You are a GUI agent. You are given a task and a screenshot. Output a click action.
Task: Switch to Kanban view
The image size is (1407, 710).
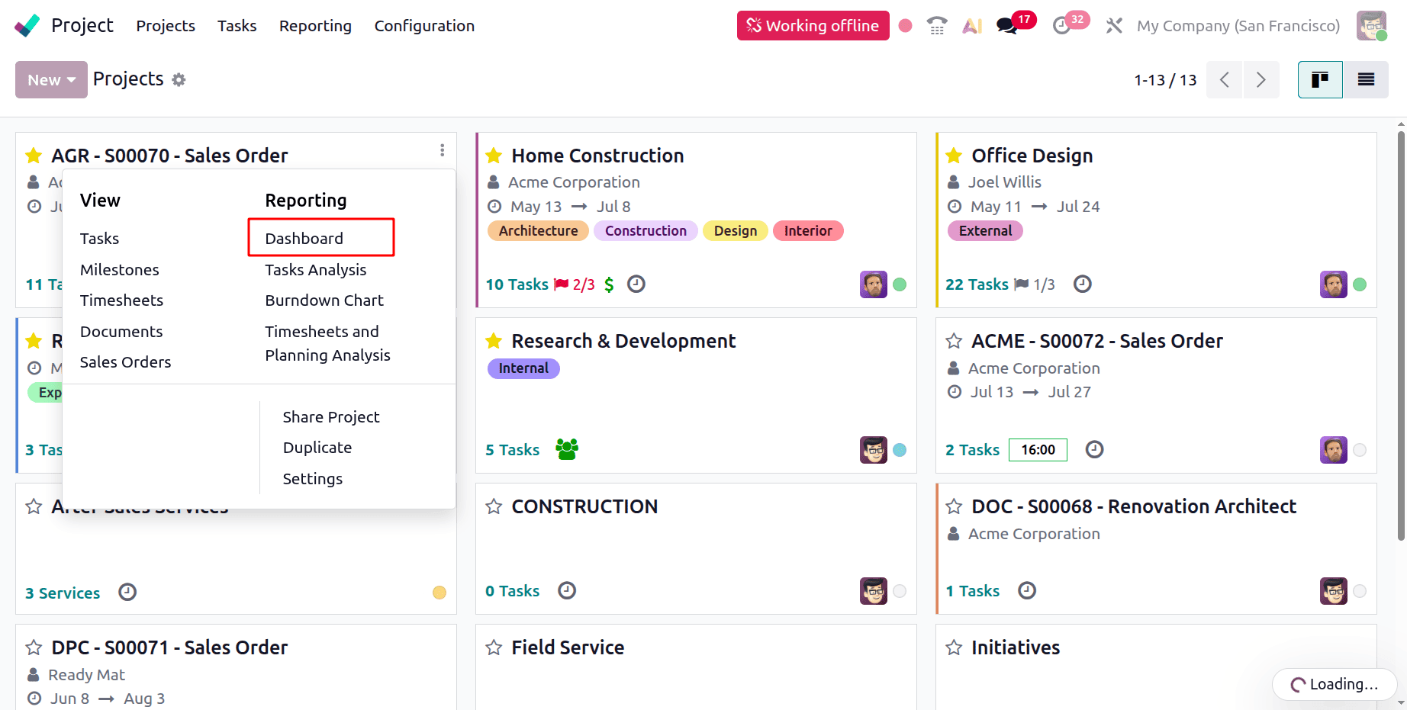1320,79
